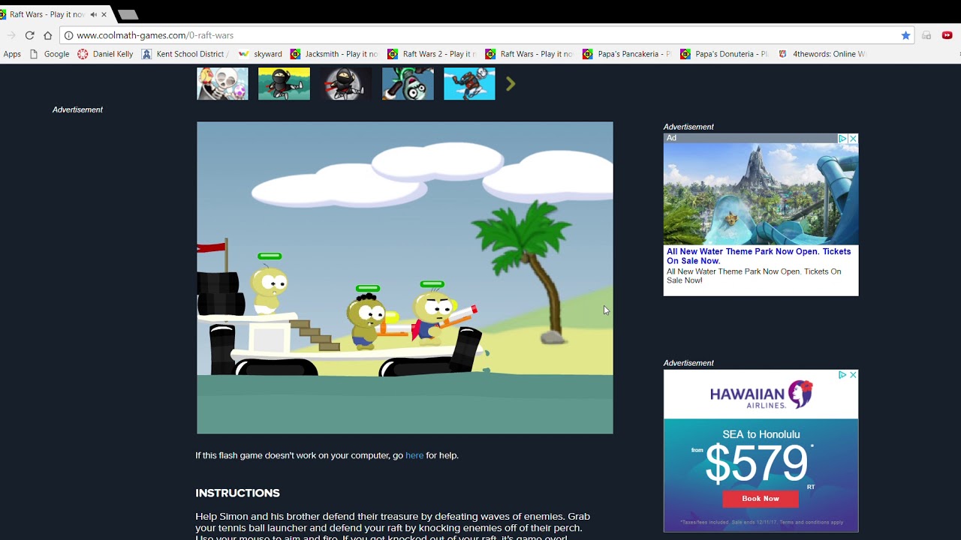Close the Hawaiian Airlines ad
The image size is (961, 540).
(853, 375)
